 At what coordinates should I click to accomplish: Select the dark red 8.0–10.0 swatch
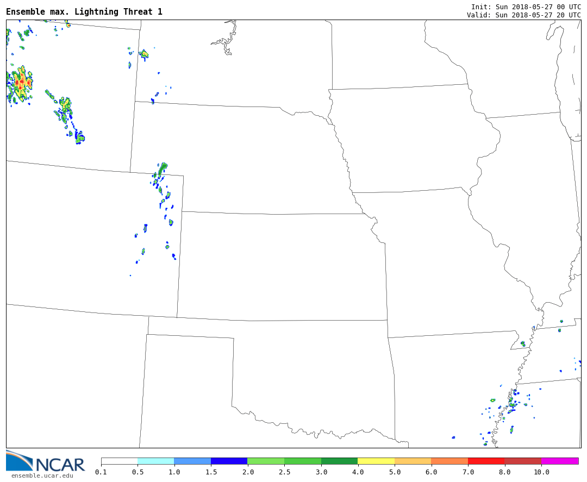click(522, 461)
